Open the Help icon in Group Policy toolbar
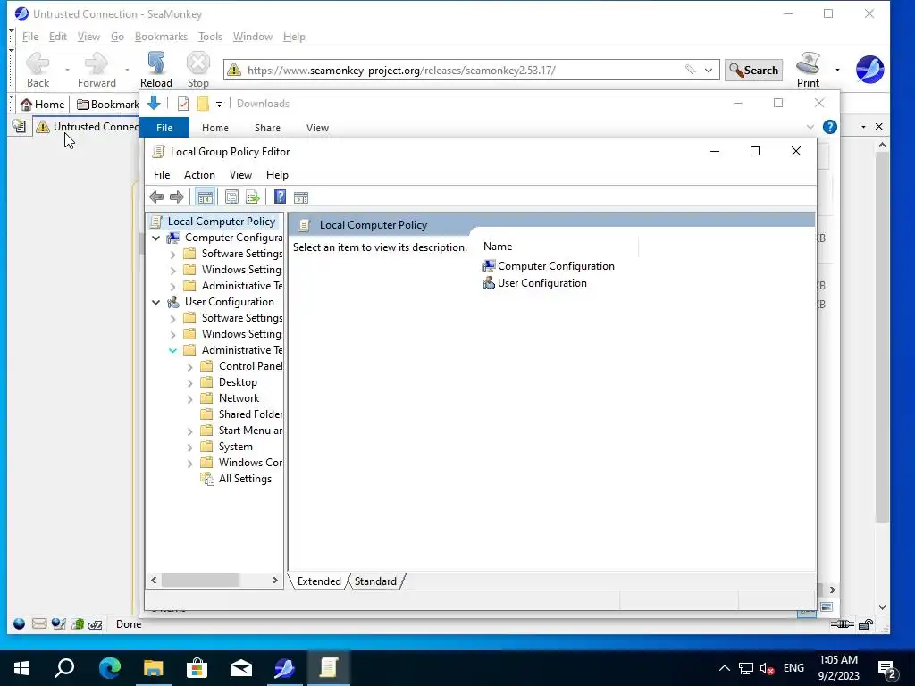This screenshot has height=686, width=915. pyautogui.click(x=280, y=197)
